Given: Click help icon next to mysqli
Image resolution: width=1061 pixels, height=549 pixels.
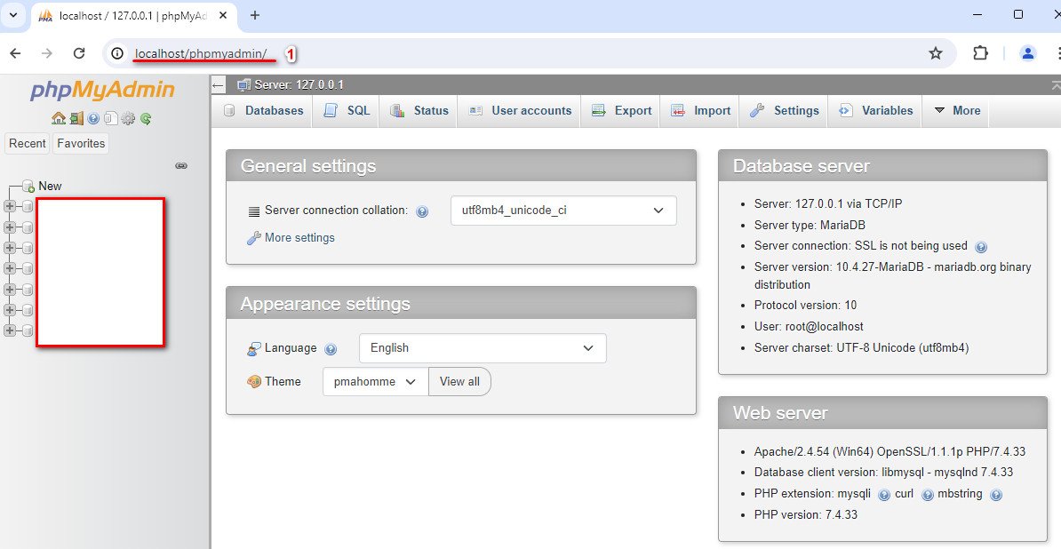Looking at the screenshot, I should pos(883,495).
